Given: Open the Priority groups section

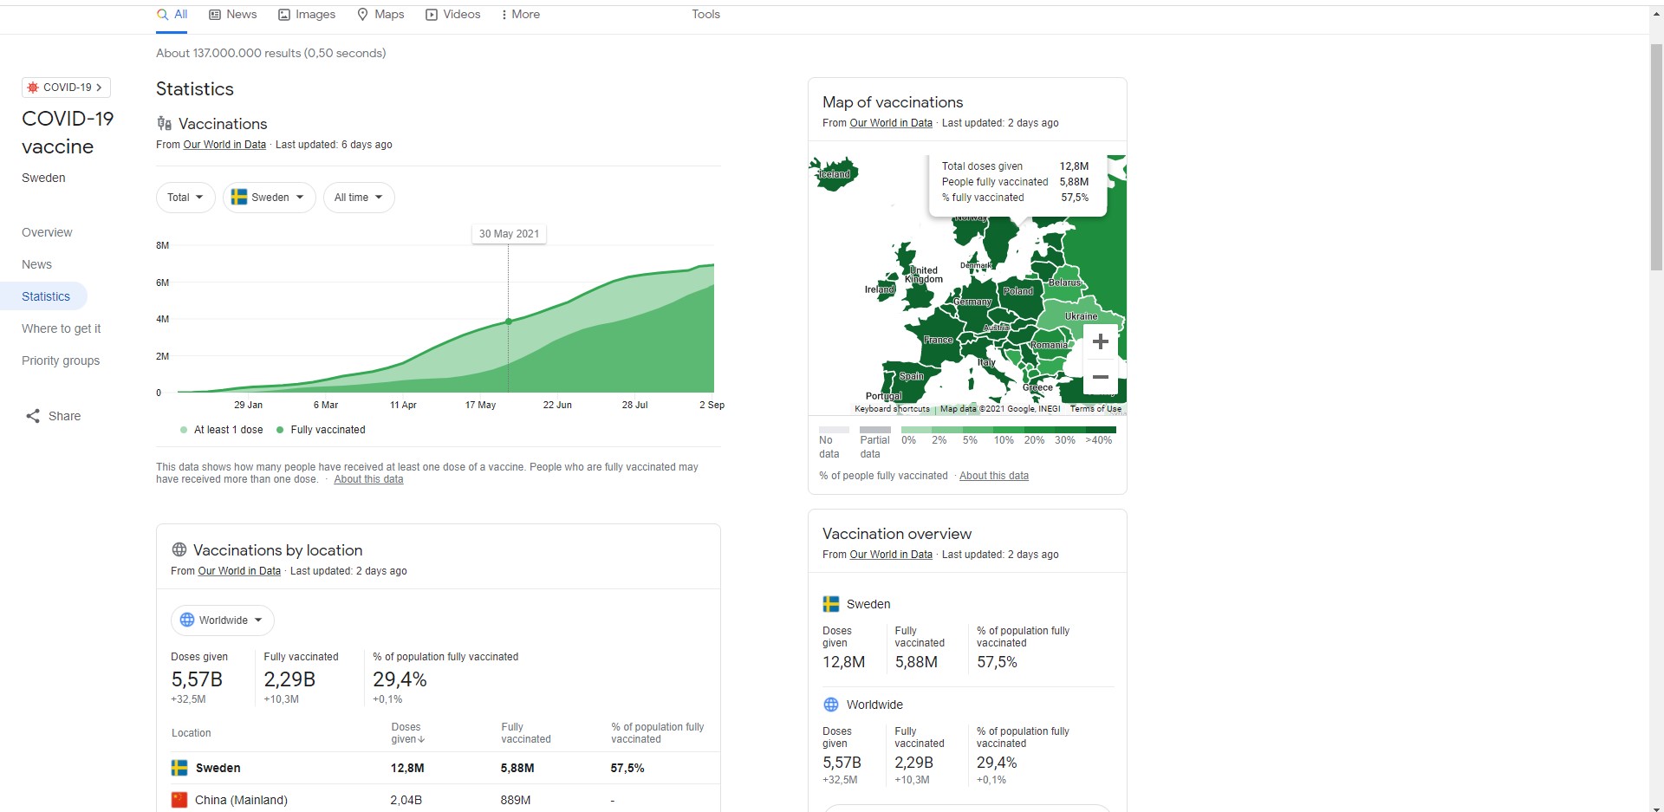Looking at the screenshot, I should (61, 361).
